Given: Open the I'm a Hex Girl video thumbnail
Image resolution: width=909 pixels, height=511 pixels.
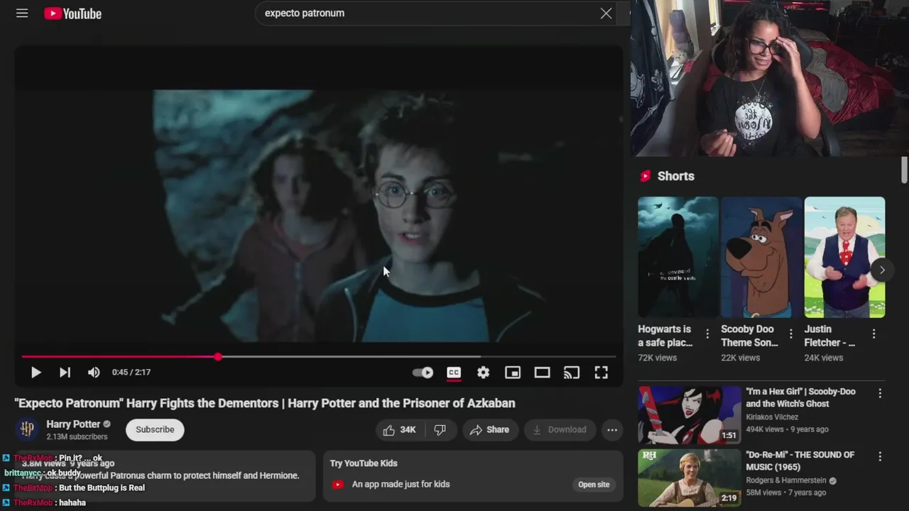Looking at the screenshot, I should coord(689,415).
